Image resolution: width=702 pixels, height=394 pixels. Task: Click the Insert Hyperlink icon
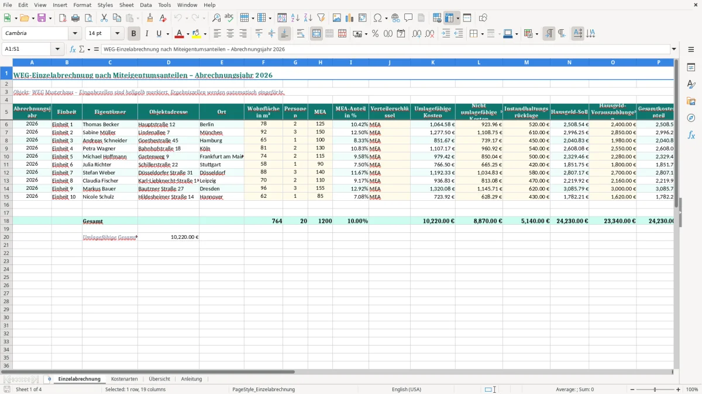point(395,18)
